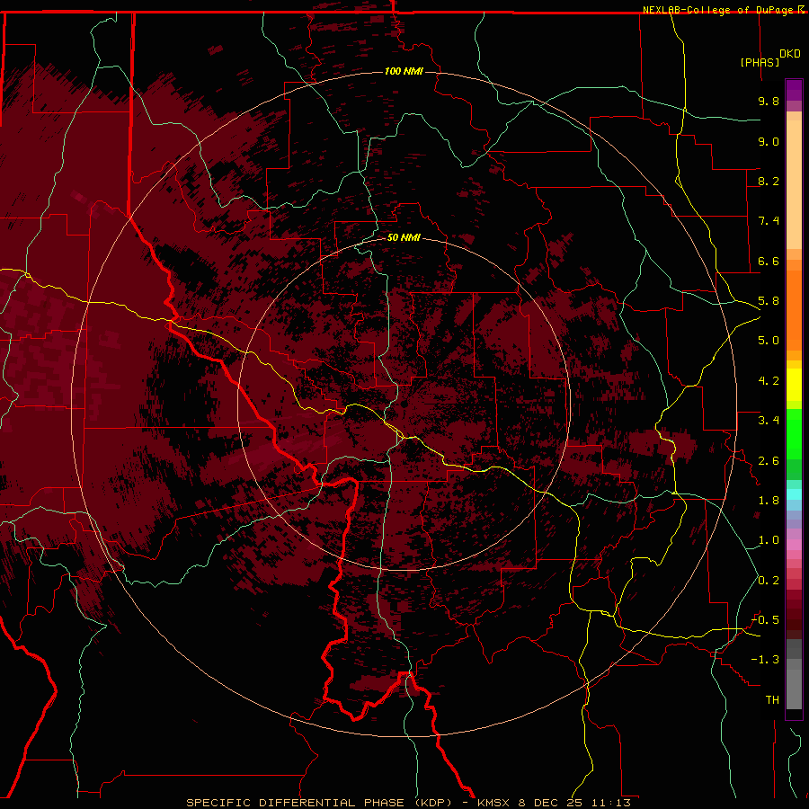Select the 3.4 value on color scale
Viewport: 809px width, 809px height.
(x=769, y=421)
